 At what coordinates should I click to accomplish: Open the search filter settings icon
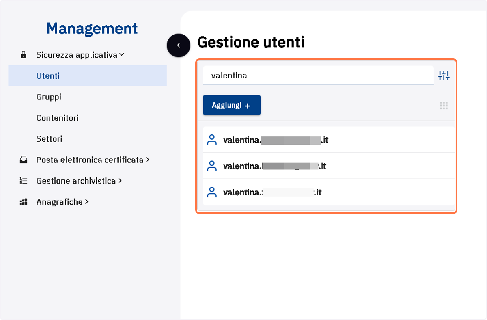coord(444,75)
